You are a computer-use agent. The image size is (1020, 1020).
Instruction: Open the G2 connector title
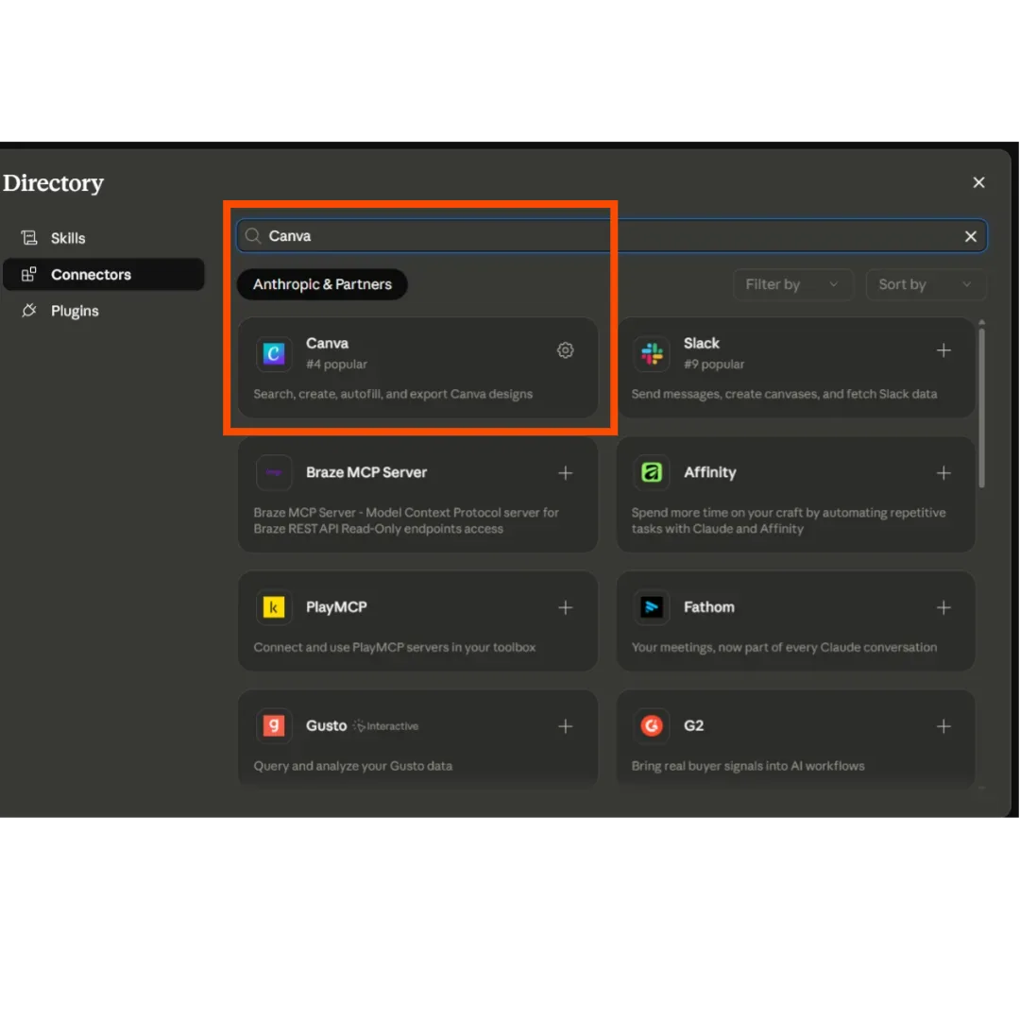693,725
